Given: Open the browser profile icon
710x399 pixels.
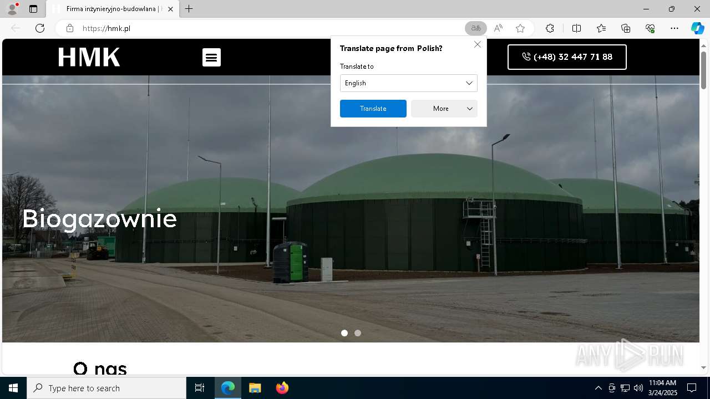Looking at the screenshot, I should pyautogui.click(x=12, y=9).
